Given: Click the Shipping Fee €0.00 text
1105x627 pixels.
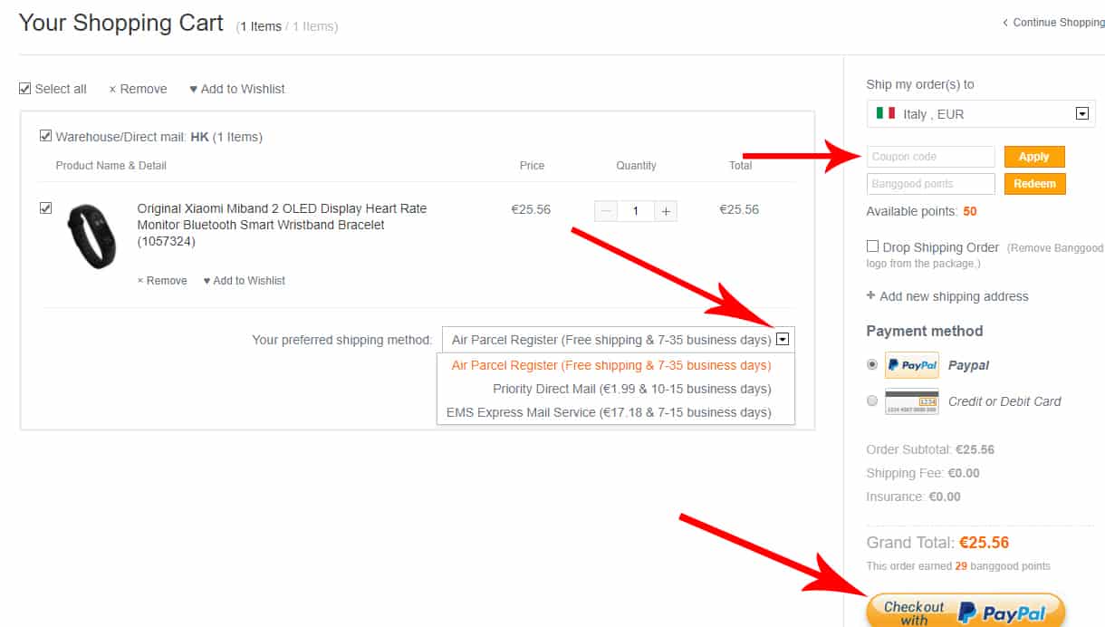Looking at the screenshot, I should (923, 473).
